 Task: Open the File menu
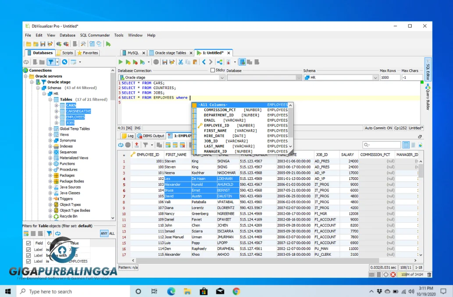(28, 35)
